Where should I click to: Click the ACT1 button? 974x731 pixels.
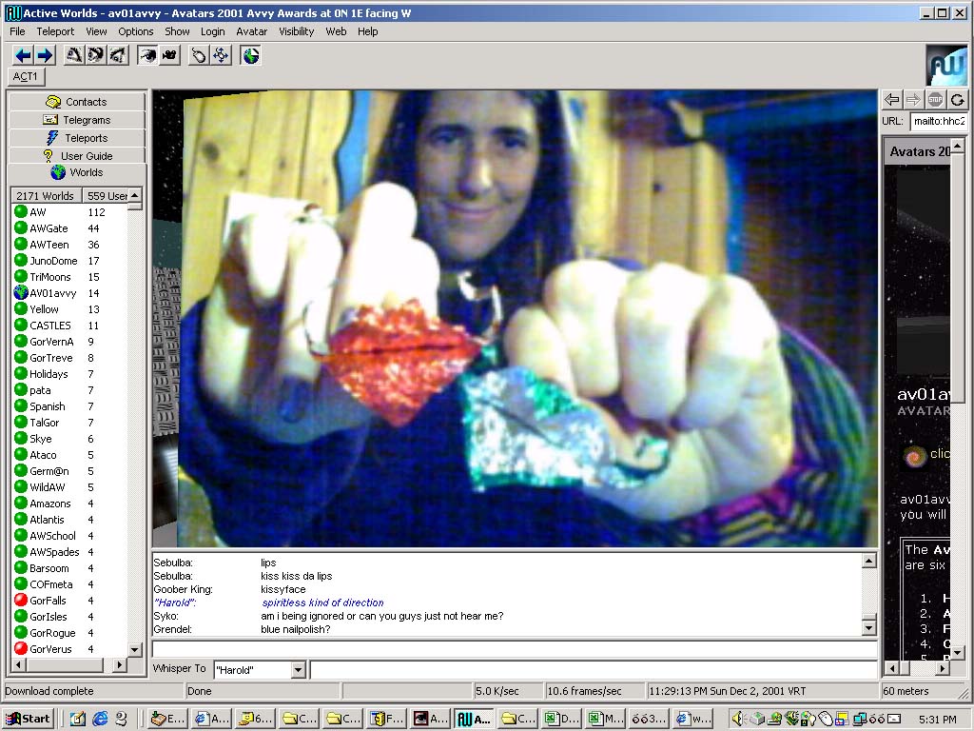[26, 76]
